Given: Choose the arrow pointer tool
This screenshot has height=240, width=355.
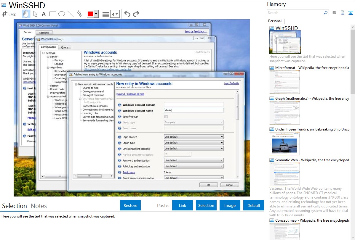Looking at the screenshot, I should [35, 14].
